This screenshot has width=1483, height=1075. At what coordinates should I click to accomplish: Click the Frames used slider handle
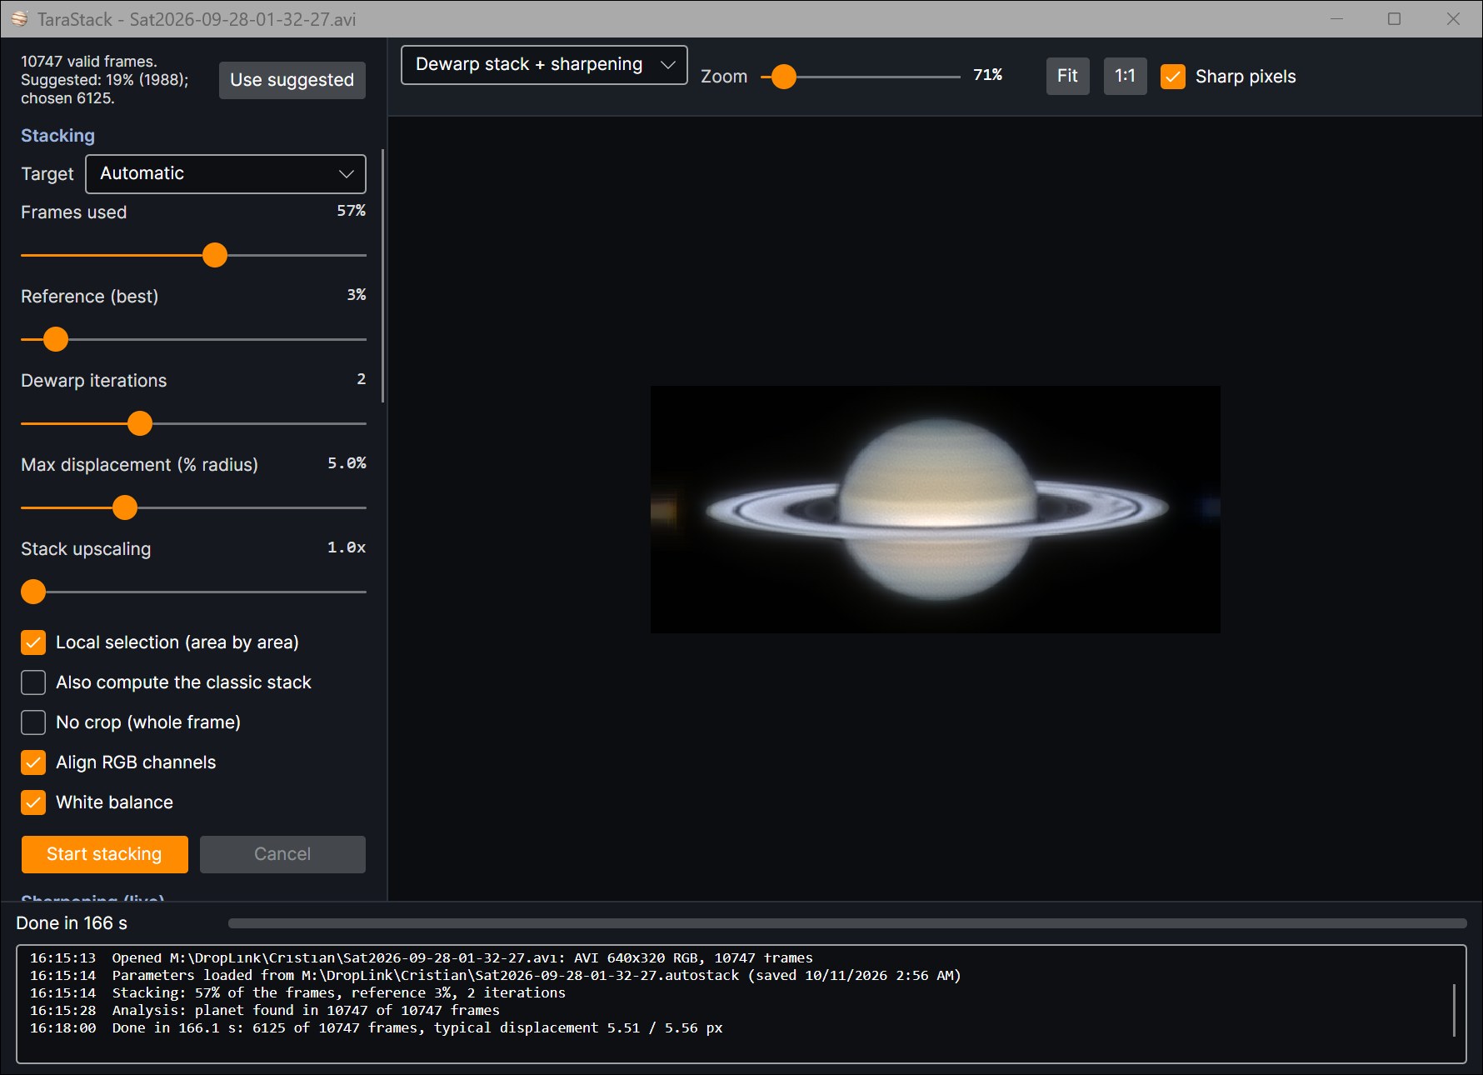215,255
